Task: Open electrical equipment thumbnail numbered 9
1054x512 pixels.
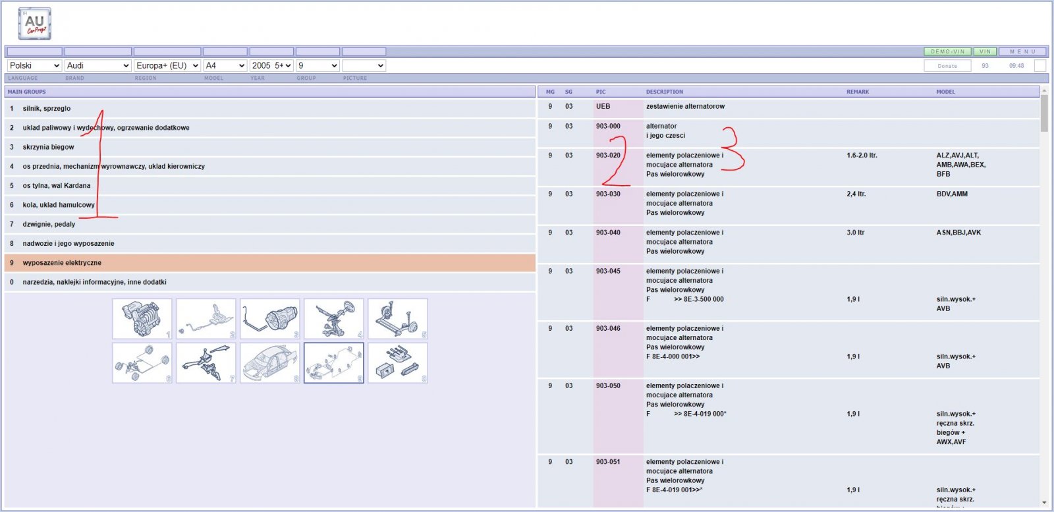Action: 334,363
